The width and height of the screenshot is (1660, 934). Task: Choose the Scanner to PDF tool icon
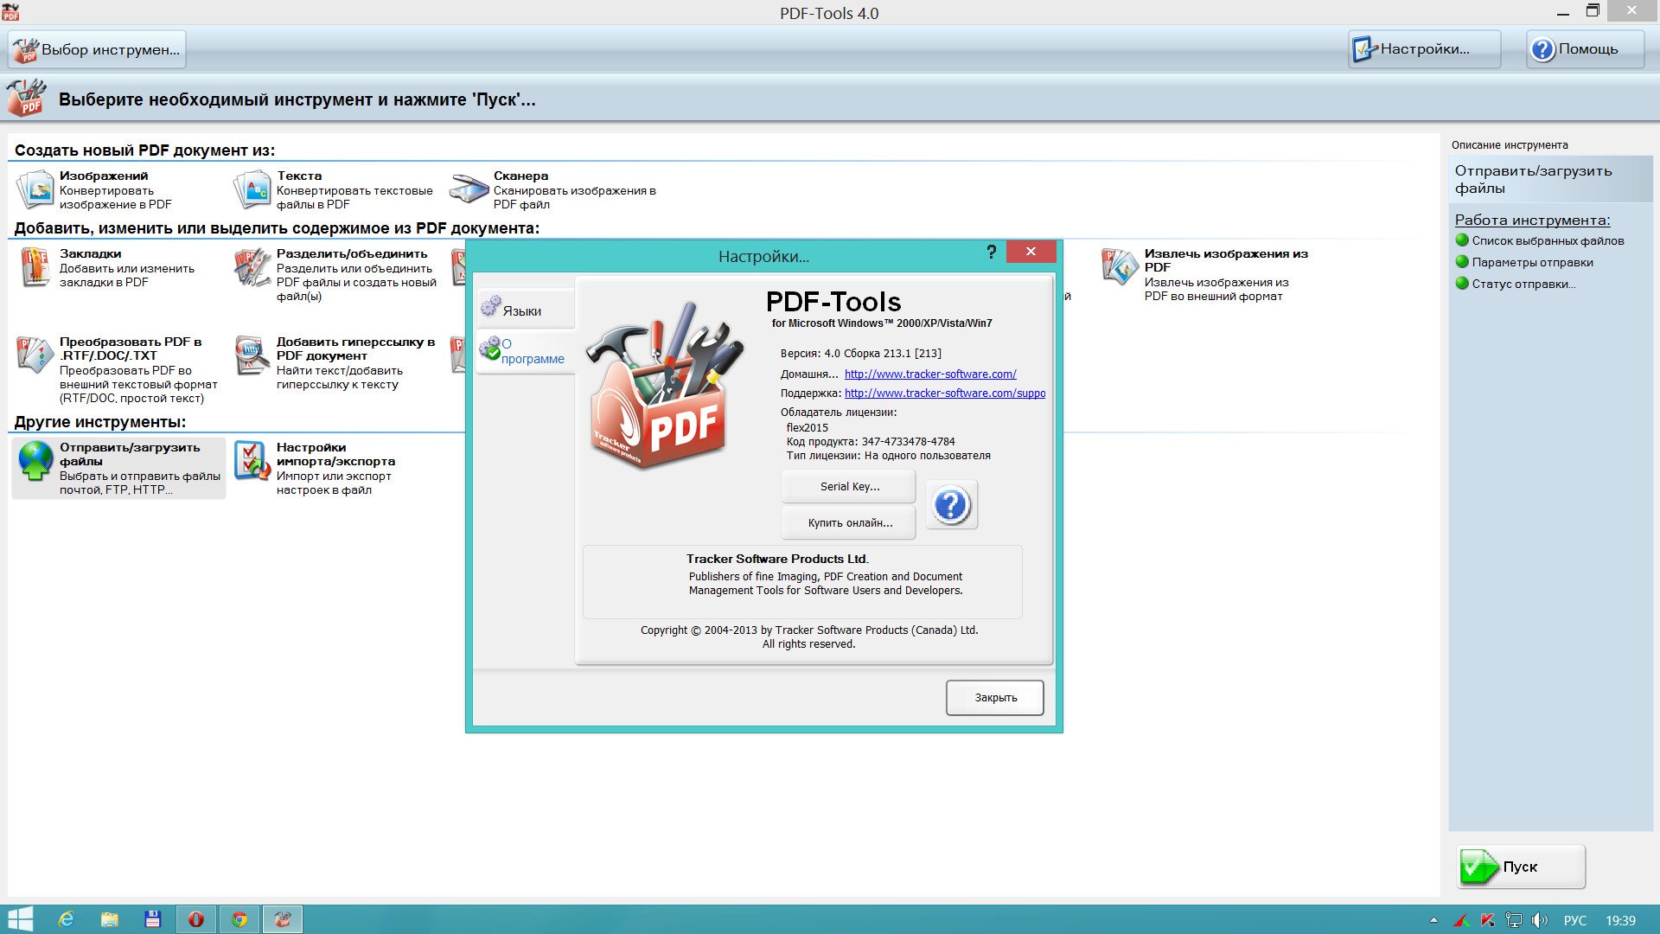(x=469, y=189)
